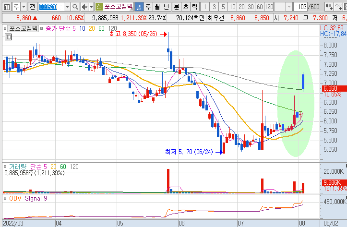The width and height of the screenshot is (347, 227).
Task: Click the 최저 5,170 (06/24) low marker
Action: (x=189, y=152)
